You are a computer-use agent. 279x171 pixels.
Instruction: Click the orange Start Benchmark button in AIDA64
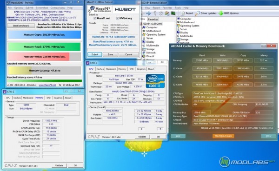click(223, 136)
